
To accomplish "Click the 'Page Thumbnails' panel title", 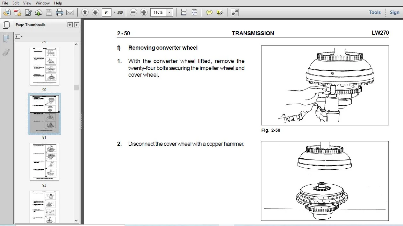I will 30,25.
